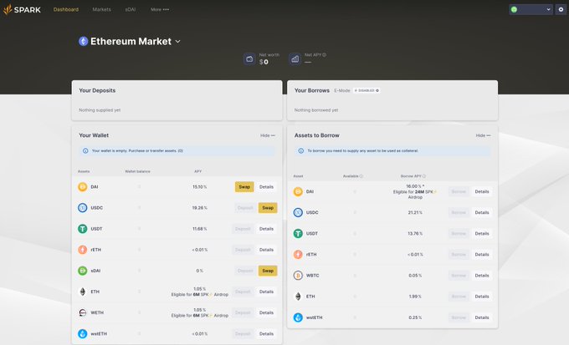The height and width of the screenshot is (345, 569).
Task: Click USDC token icon in Assets to Borrow
Action: [x=298, y=212]
